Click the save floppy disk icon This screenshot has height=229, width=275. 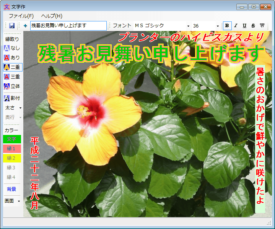[x=12, y=26]
